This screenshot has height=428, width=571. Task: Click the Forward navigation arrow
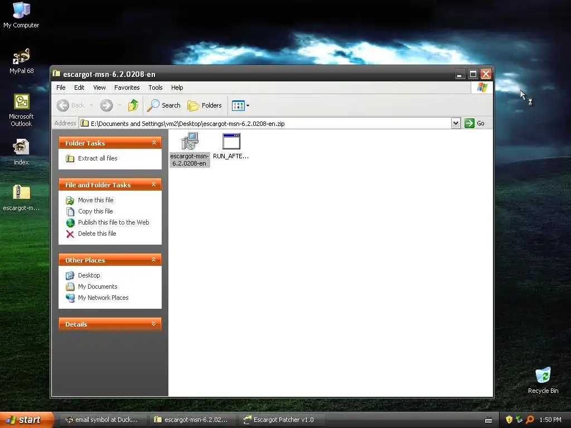(107, 105)
